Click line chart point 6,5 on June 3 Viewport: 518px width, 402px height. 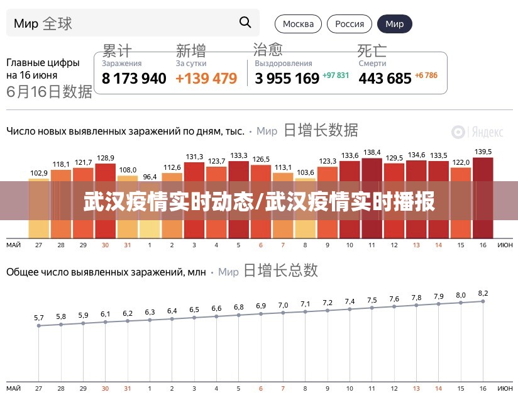pos(194,318)
